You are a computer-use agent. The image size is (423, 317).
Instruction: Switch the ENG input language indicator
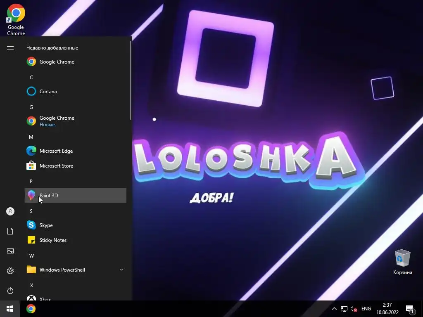click(x=366, y=309)
